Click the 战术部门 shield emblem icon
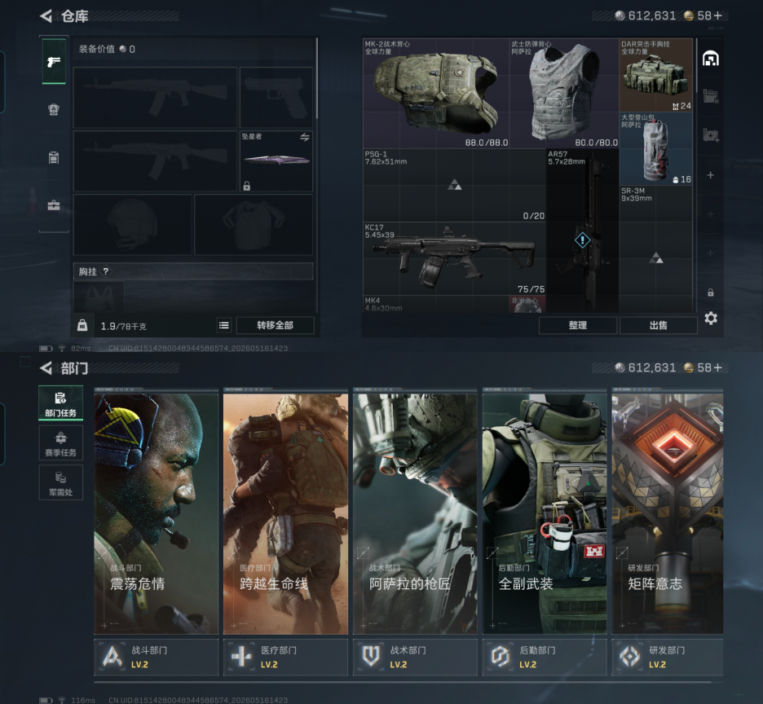This screenshot has width=763, height=704. 371,656
